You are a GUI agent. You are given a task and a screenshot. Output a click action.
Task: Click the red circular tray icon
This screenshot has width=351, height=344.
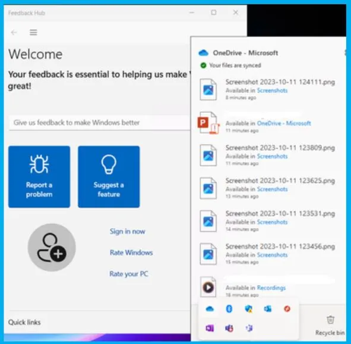click(287, 309)
